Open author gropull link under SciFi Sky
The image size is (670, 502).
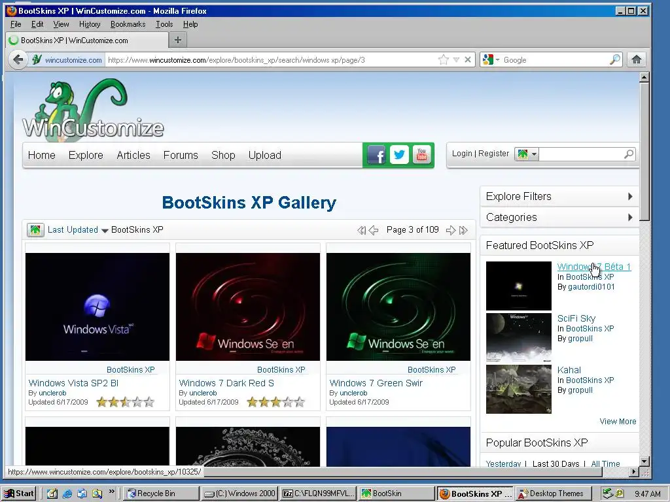(x=580, y=339)
